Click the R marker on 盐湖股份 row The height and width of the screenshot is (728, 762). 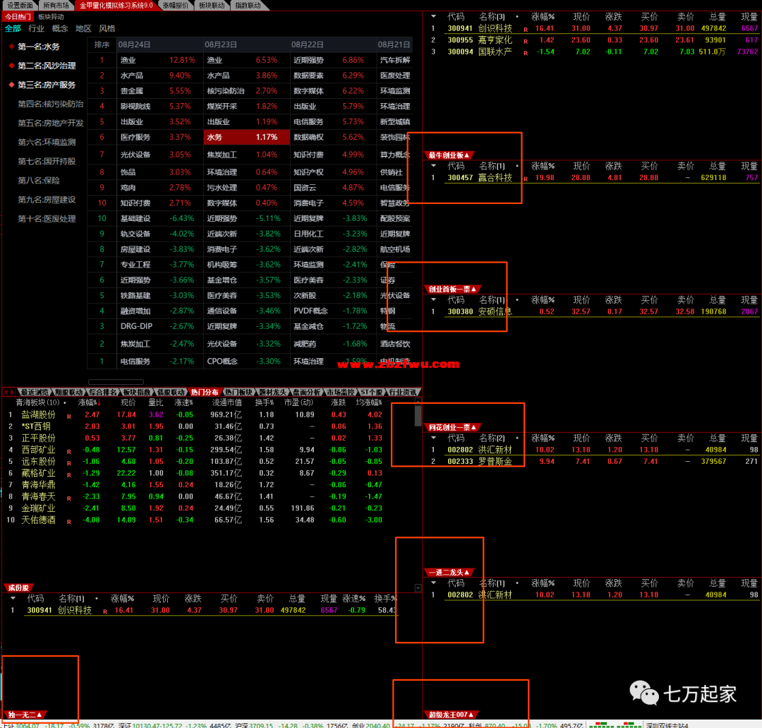pyautogui.click(x=69, y=417)
